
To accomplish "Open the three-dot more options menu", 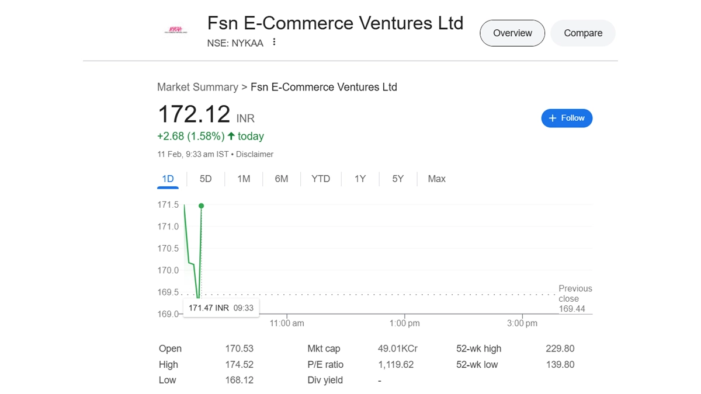I will pos(274,42).
